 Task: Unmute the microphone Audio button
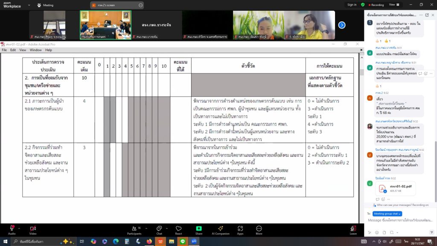click(12, 228)
